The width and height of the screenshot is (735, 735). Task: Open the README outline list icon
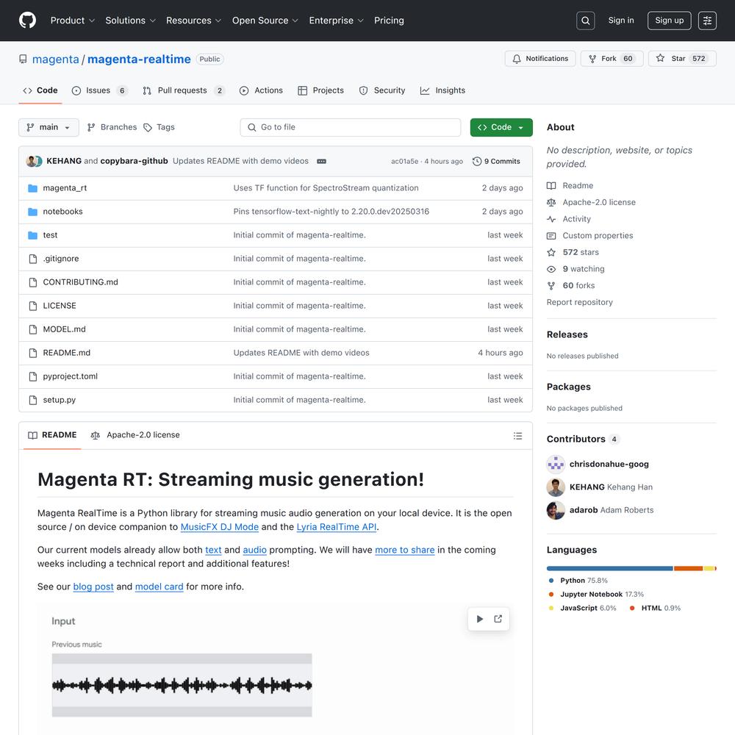[x=517, y=436]
